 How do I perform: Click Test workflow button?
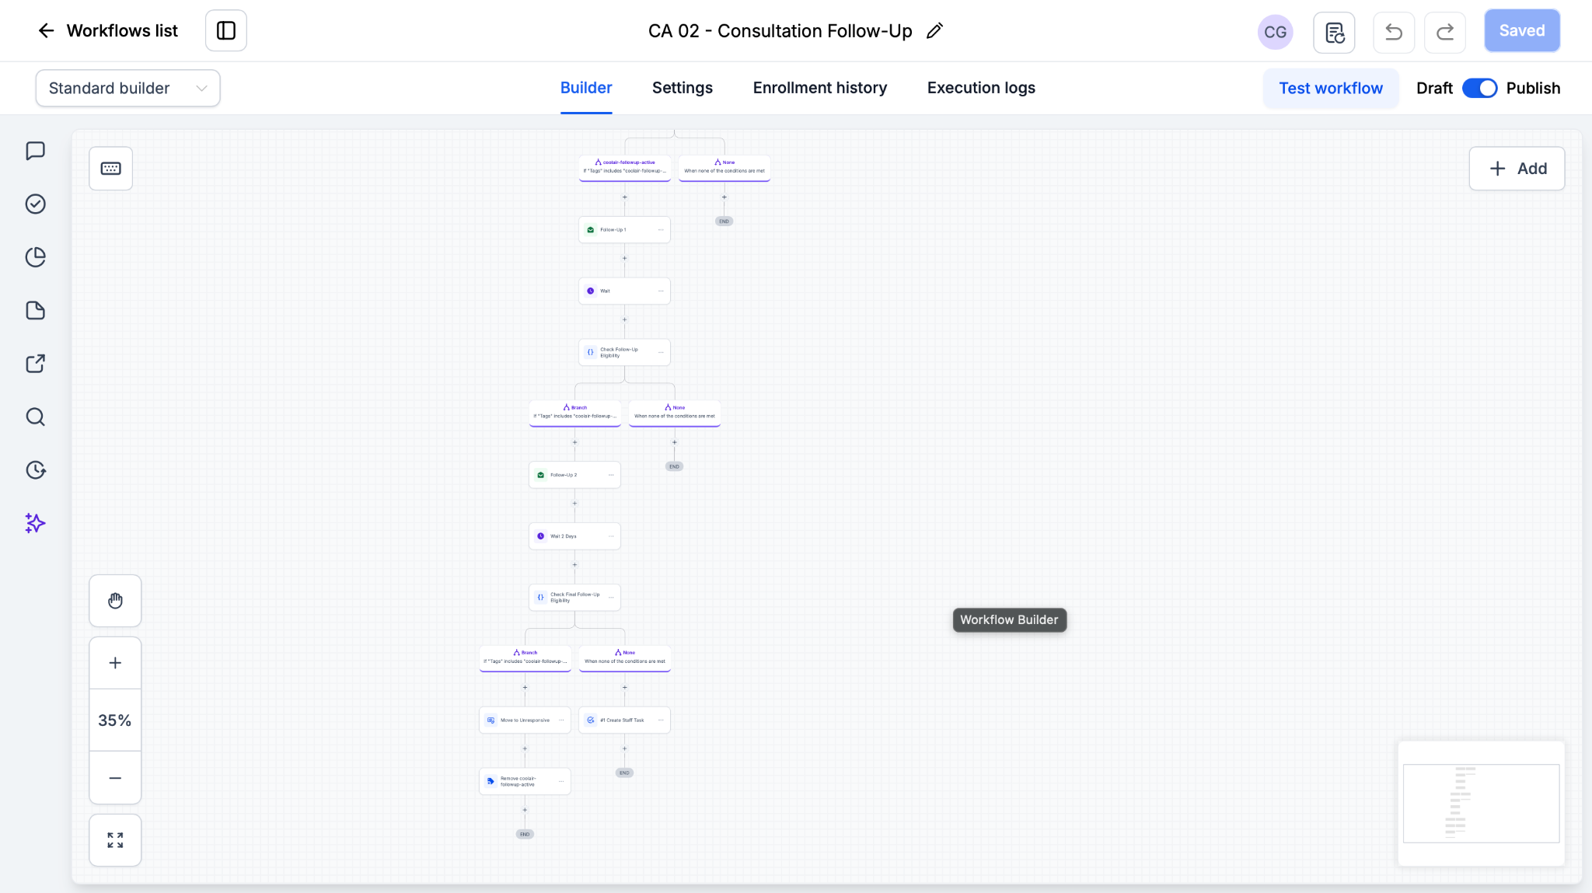coord(1331,88)
